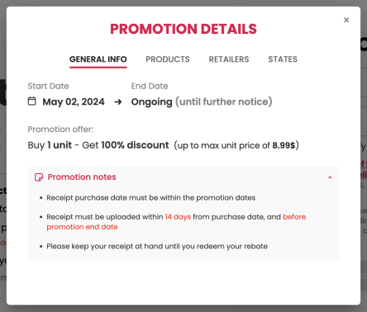Click the Promotion notes sticky note icon
This screenshot has height=312, width=367.
pos(39,177)
